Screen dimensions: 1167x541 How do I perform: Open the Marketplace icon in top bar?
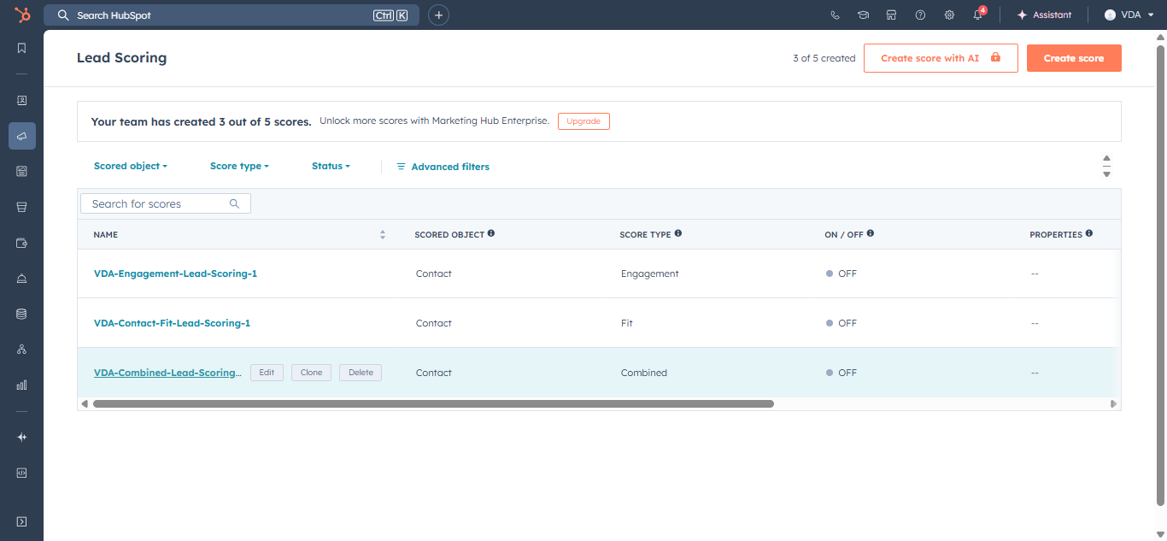tap(892, 15)
